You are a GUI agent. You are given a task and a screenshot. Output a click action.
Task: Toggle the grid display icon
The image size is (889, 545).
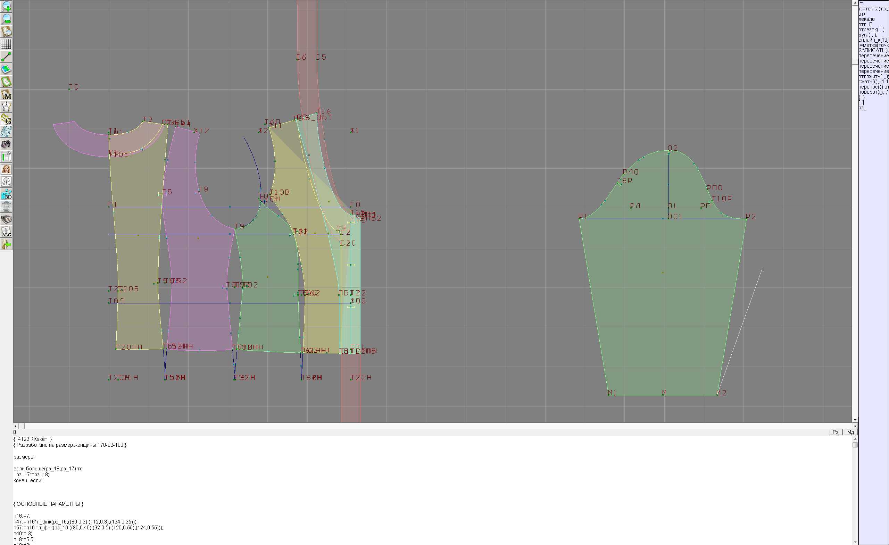pyautogui.click(x=6, y=44)
